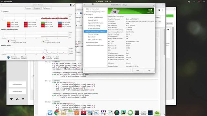
Task: Click the Developer Blog button in sidebar
Action: pyautogui.click(x=17, y=92)
